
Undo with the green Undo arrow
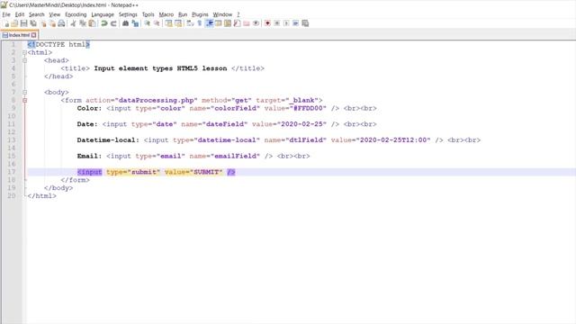coord(104,23)
